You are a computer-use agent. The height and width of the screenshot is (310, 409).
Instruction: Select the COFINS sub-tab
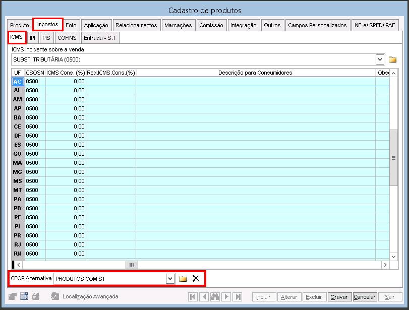[x=67, y=38]
